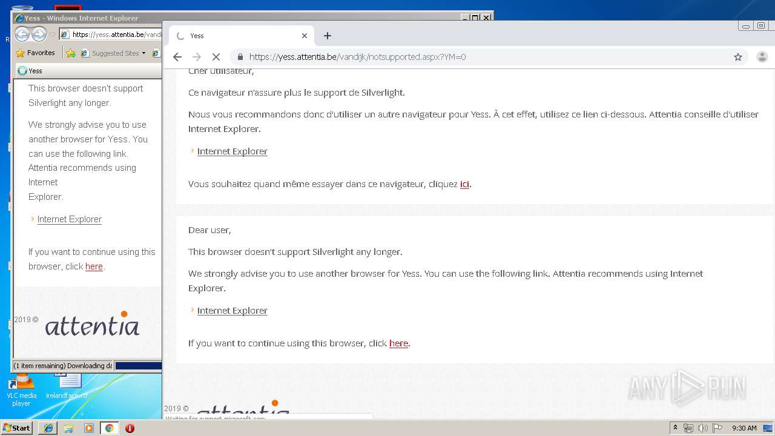Open a new Chrome tab
The height and width of the screenshot is (436, 775).
point(328,36)
